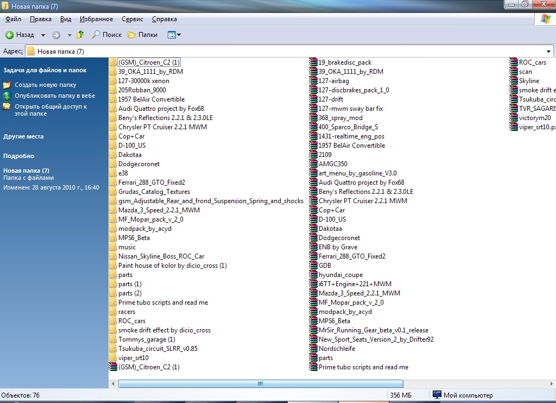Select the Skyline archive icon
Screen dimensions: 556x403
[x=514, y=81]
